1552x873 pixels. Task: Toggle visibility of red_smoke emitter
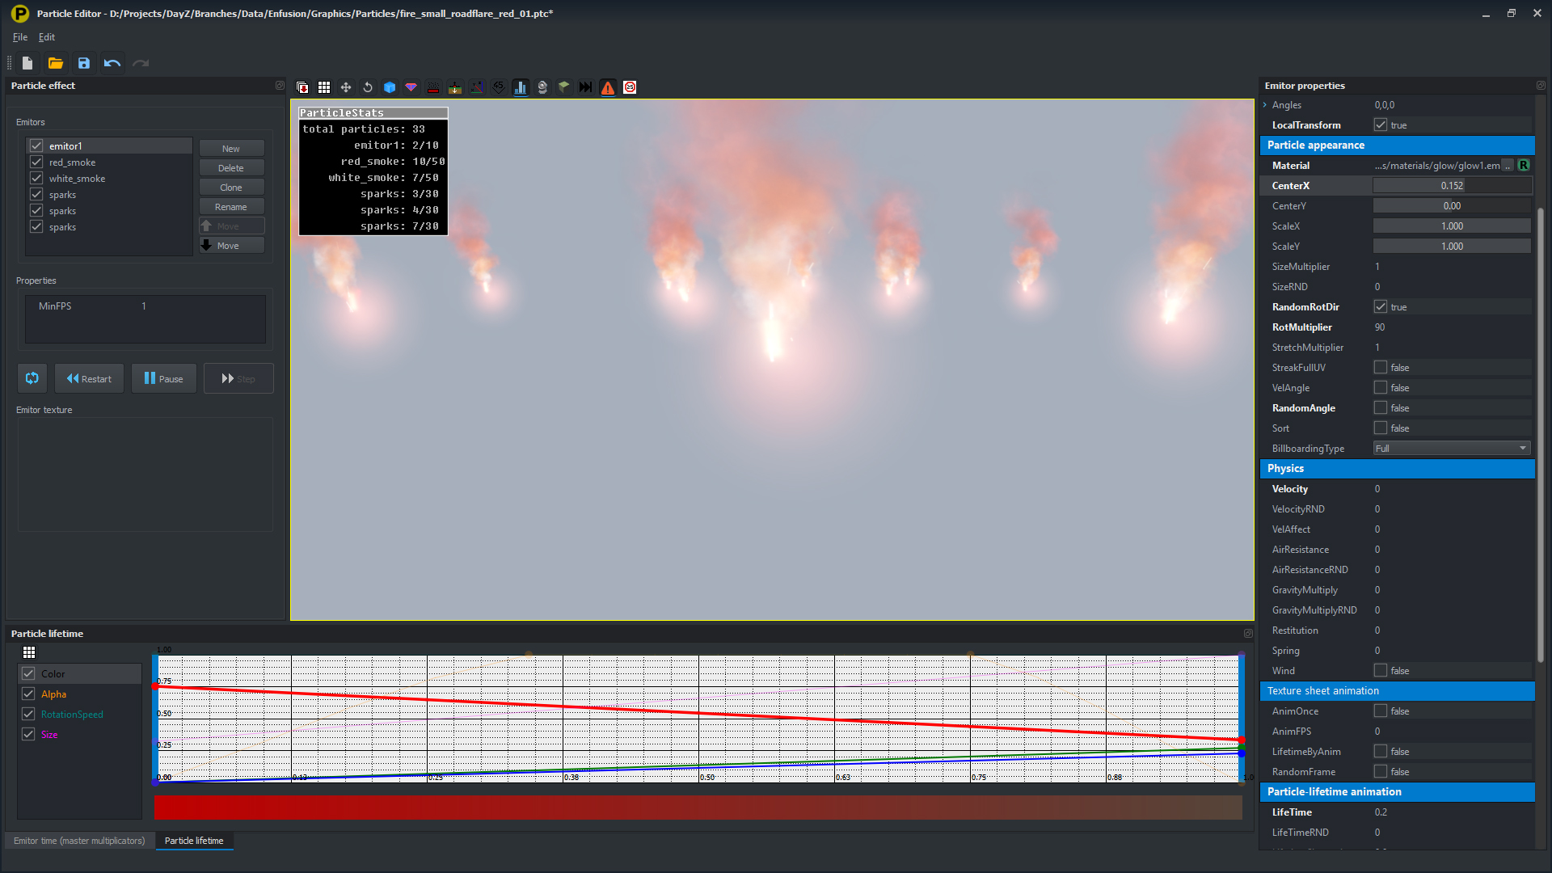36,161
